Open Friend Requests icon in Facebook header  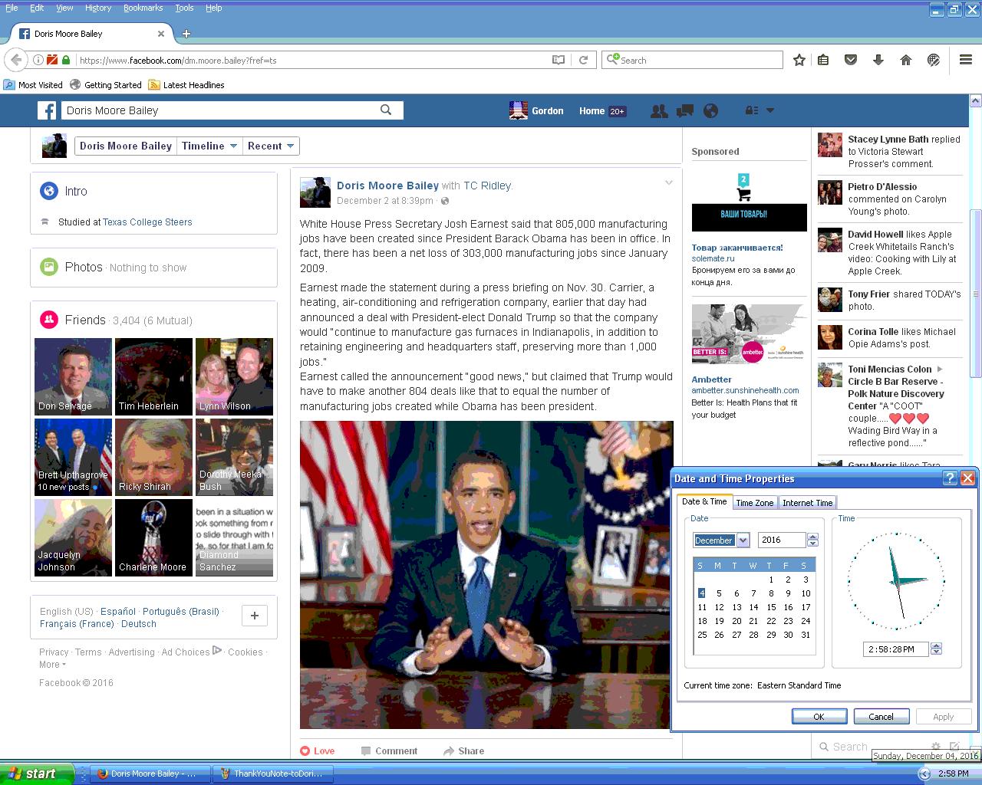pyautogui.click(x=658, y=111)
